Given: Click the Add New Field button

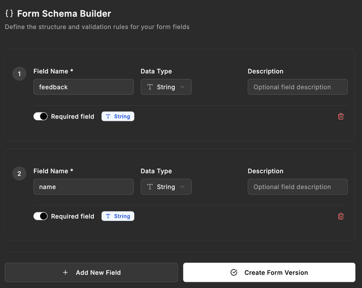Looking at the screenshot, I should click(x=92, y=272).
